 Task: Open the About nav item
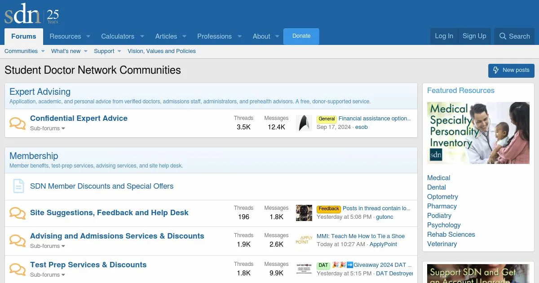261,36
